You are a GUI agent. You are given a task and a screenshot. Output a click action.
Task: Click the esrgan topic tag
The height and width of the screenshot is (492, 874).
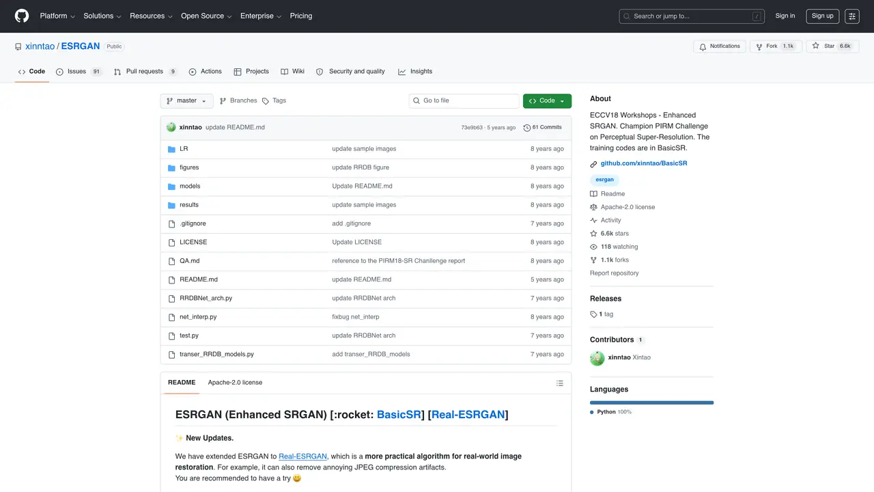(x=604, y=180)
